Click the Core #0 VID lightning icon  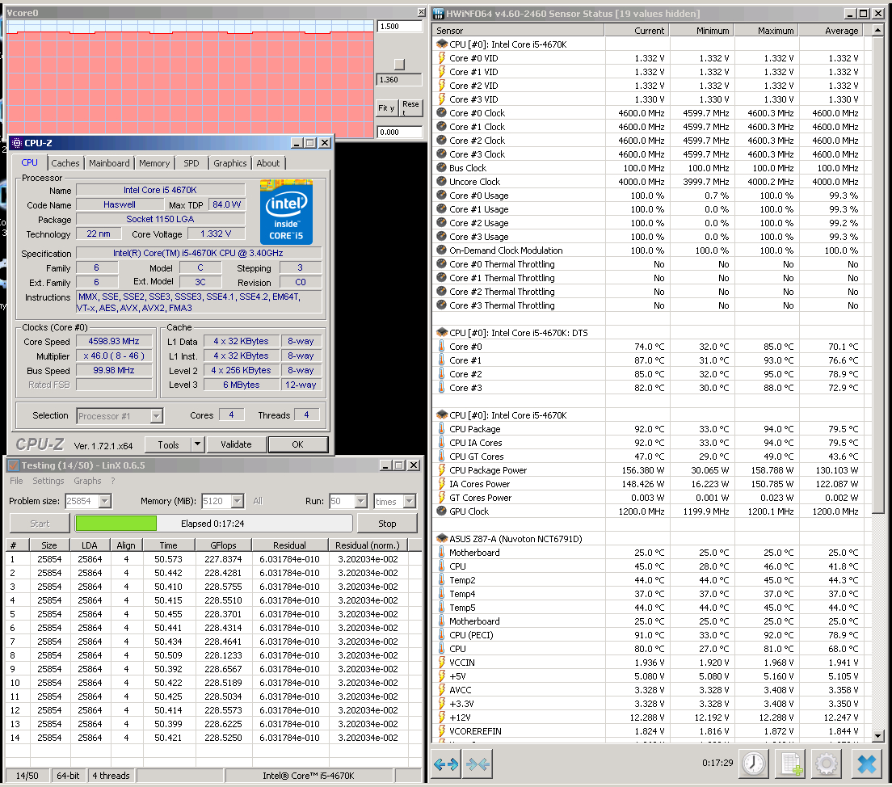[x=441, y=58]
